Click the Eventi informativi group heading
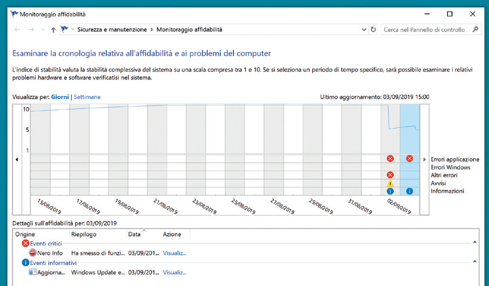This screenshot has height=286, width=489. coord(53,263)
